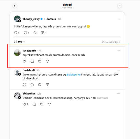
Task: Open View activity
Action: click(x=111, y=42)
